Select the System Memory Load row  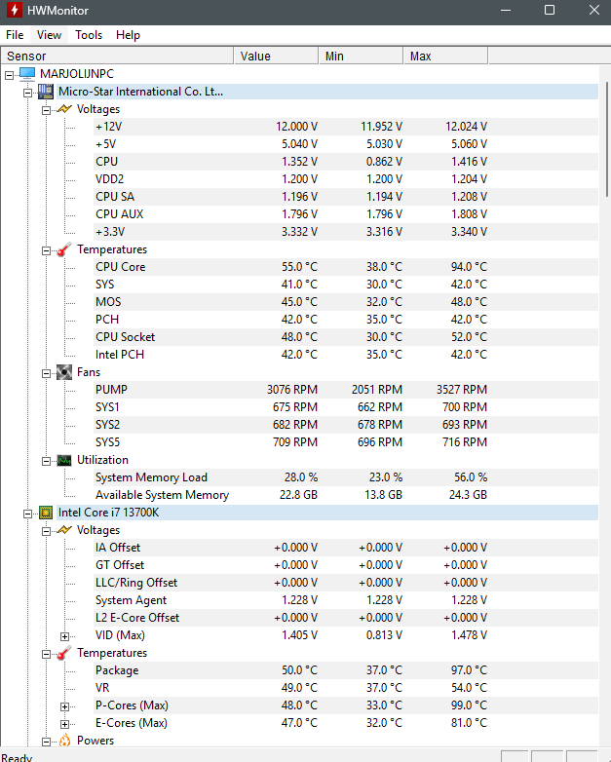pos(346,477)
